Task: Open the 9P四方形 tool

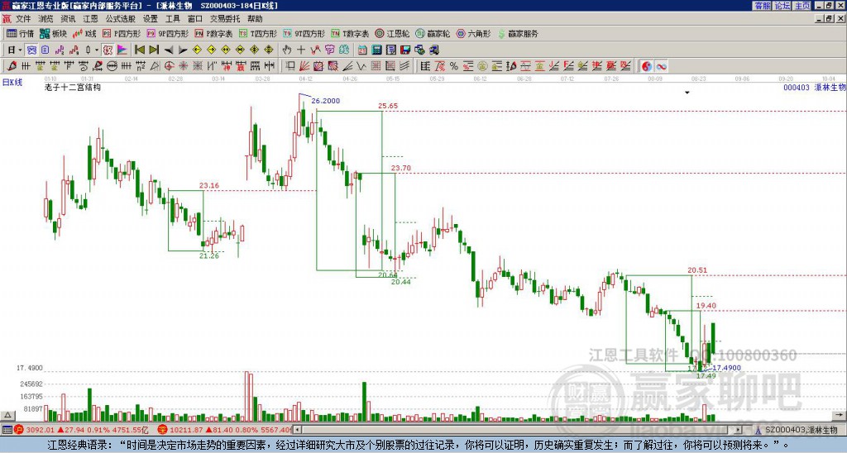Action: (167, 33)
